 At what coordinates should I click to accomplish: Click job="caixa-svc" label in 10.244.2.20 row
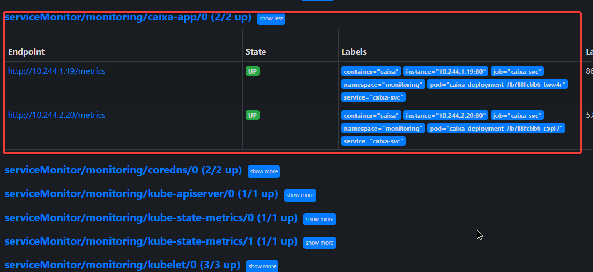tap(517, 115)
